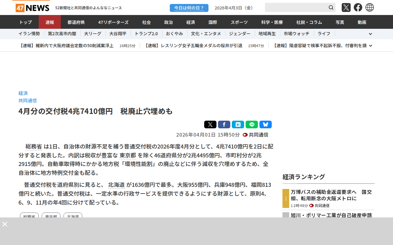Open the 維新内で大阪府議会定数 breaking headline
This screenshot has height=245, width=393.
[x=66, y=46]
